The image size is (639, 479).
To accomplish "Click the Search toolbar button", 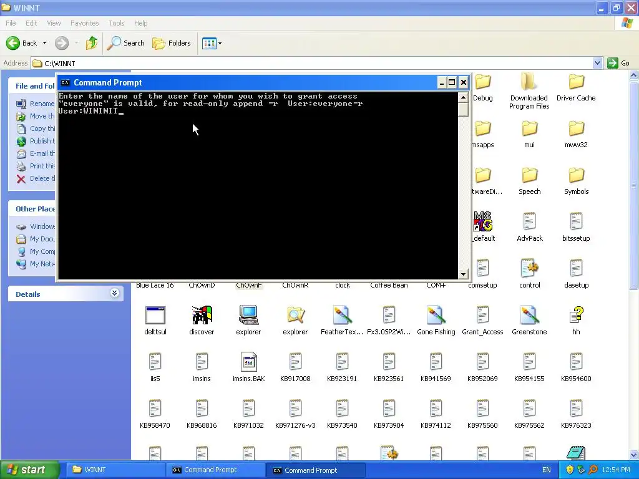I will coord(125,43).
